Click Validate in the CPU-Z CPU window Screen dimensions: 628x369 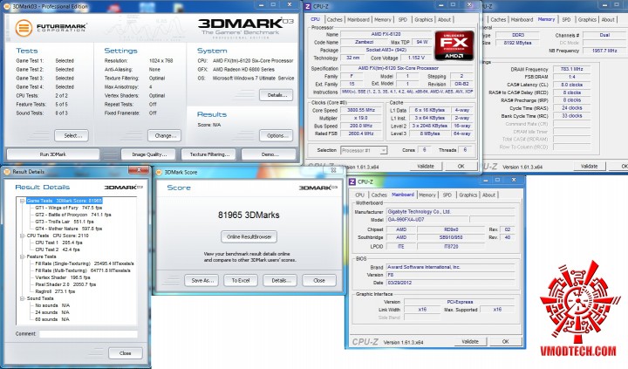pos(426,166)
